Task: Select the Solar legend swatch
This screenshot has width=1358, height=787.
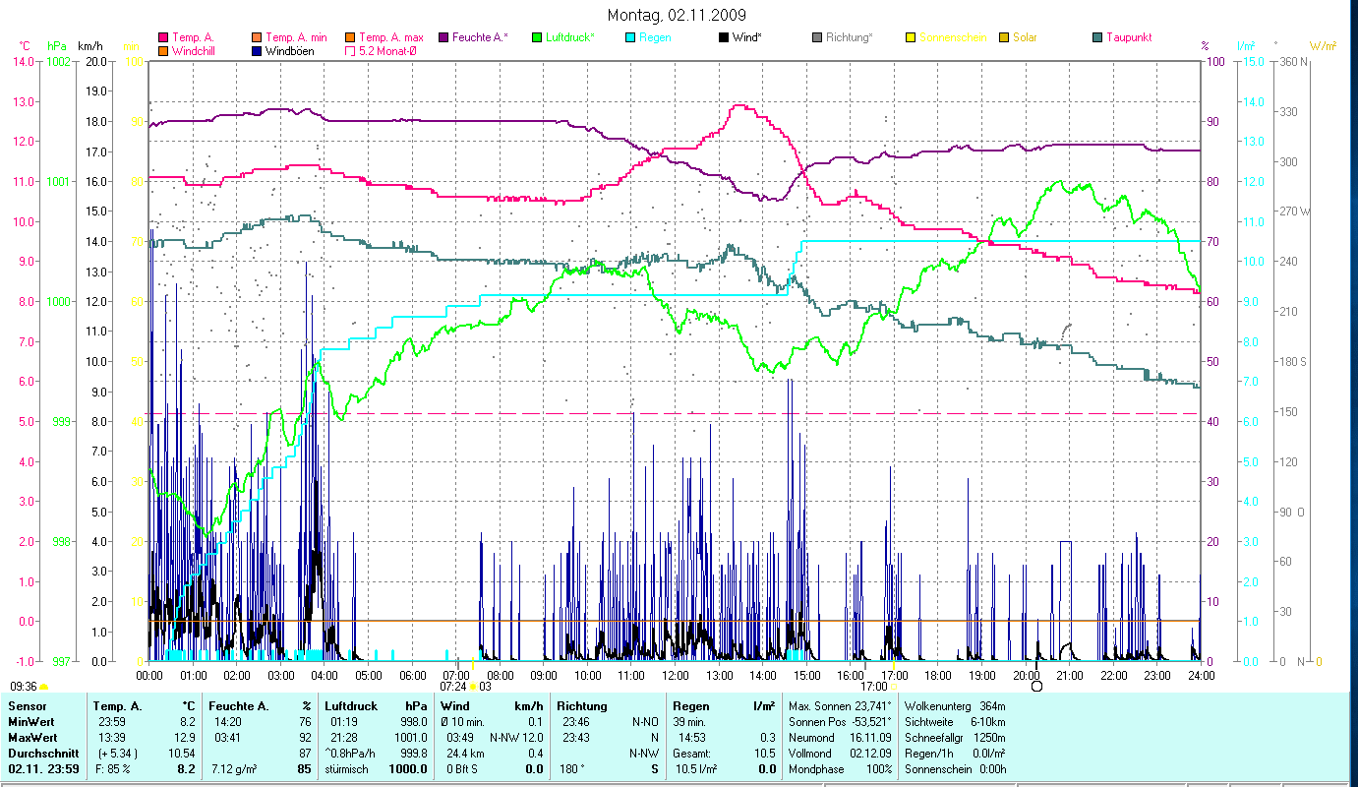Action: click(1004, 37)
